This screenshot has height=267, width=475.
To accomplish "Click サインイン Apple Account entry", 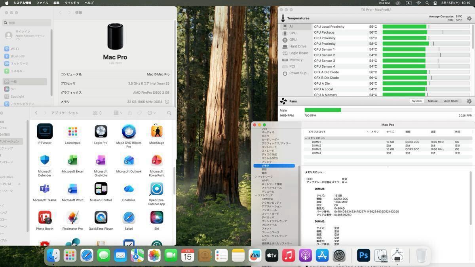I will (x=26, y=35).
